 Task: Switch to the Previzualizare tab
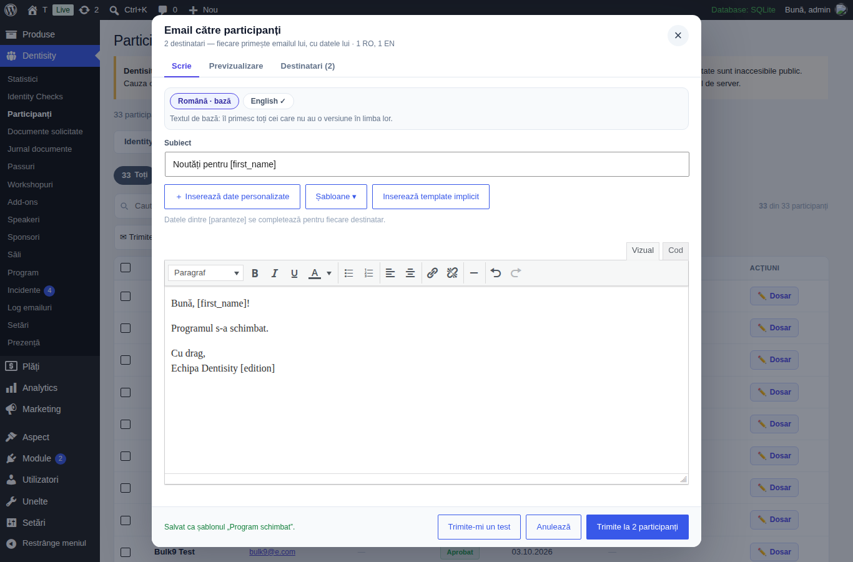point(236,66)
